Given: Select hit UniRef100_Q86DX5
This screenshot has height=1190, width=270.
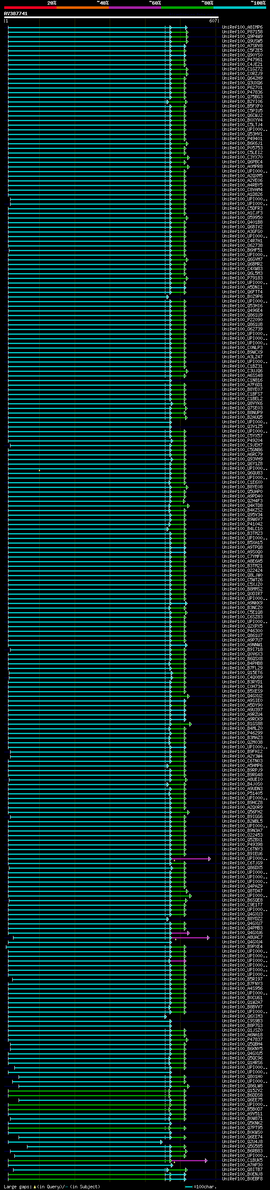Looking at the screenshot, I should (242, 867).
